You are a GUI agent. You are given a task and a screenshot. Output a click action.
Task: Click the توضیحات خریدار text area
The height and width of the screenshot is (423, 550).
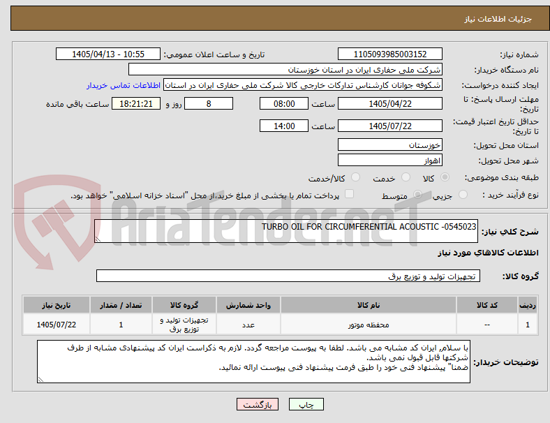point(253,362)
